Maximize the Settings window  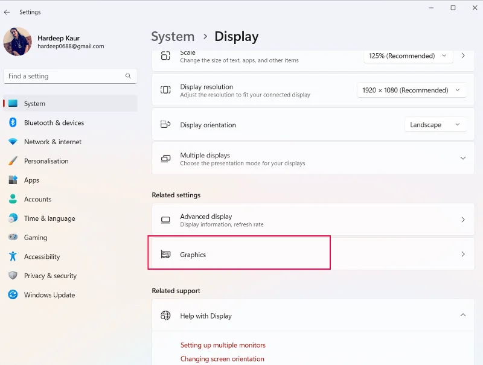tap(453, 8)
